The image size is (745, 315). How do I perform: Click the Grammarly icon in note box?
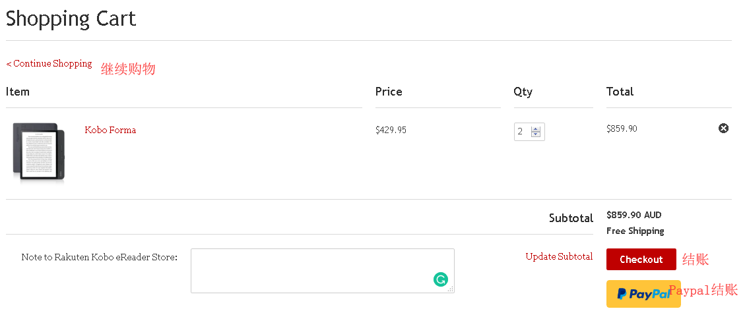point(441,279)
